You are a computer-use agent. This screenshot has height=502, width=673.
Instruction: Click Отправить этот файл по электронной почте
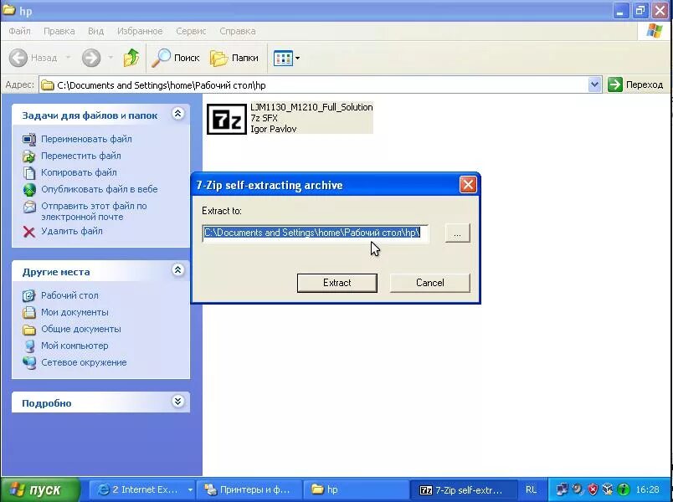pos(94,211)
